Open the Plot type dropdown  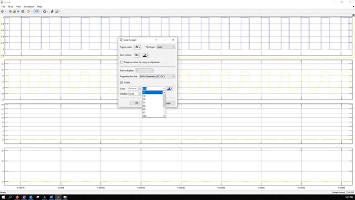166,47
